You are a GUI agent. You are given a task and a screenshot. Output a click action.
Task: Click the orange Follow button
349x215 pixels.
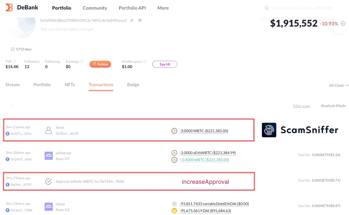coord(100,64)
